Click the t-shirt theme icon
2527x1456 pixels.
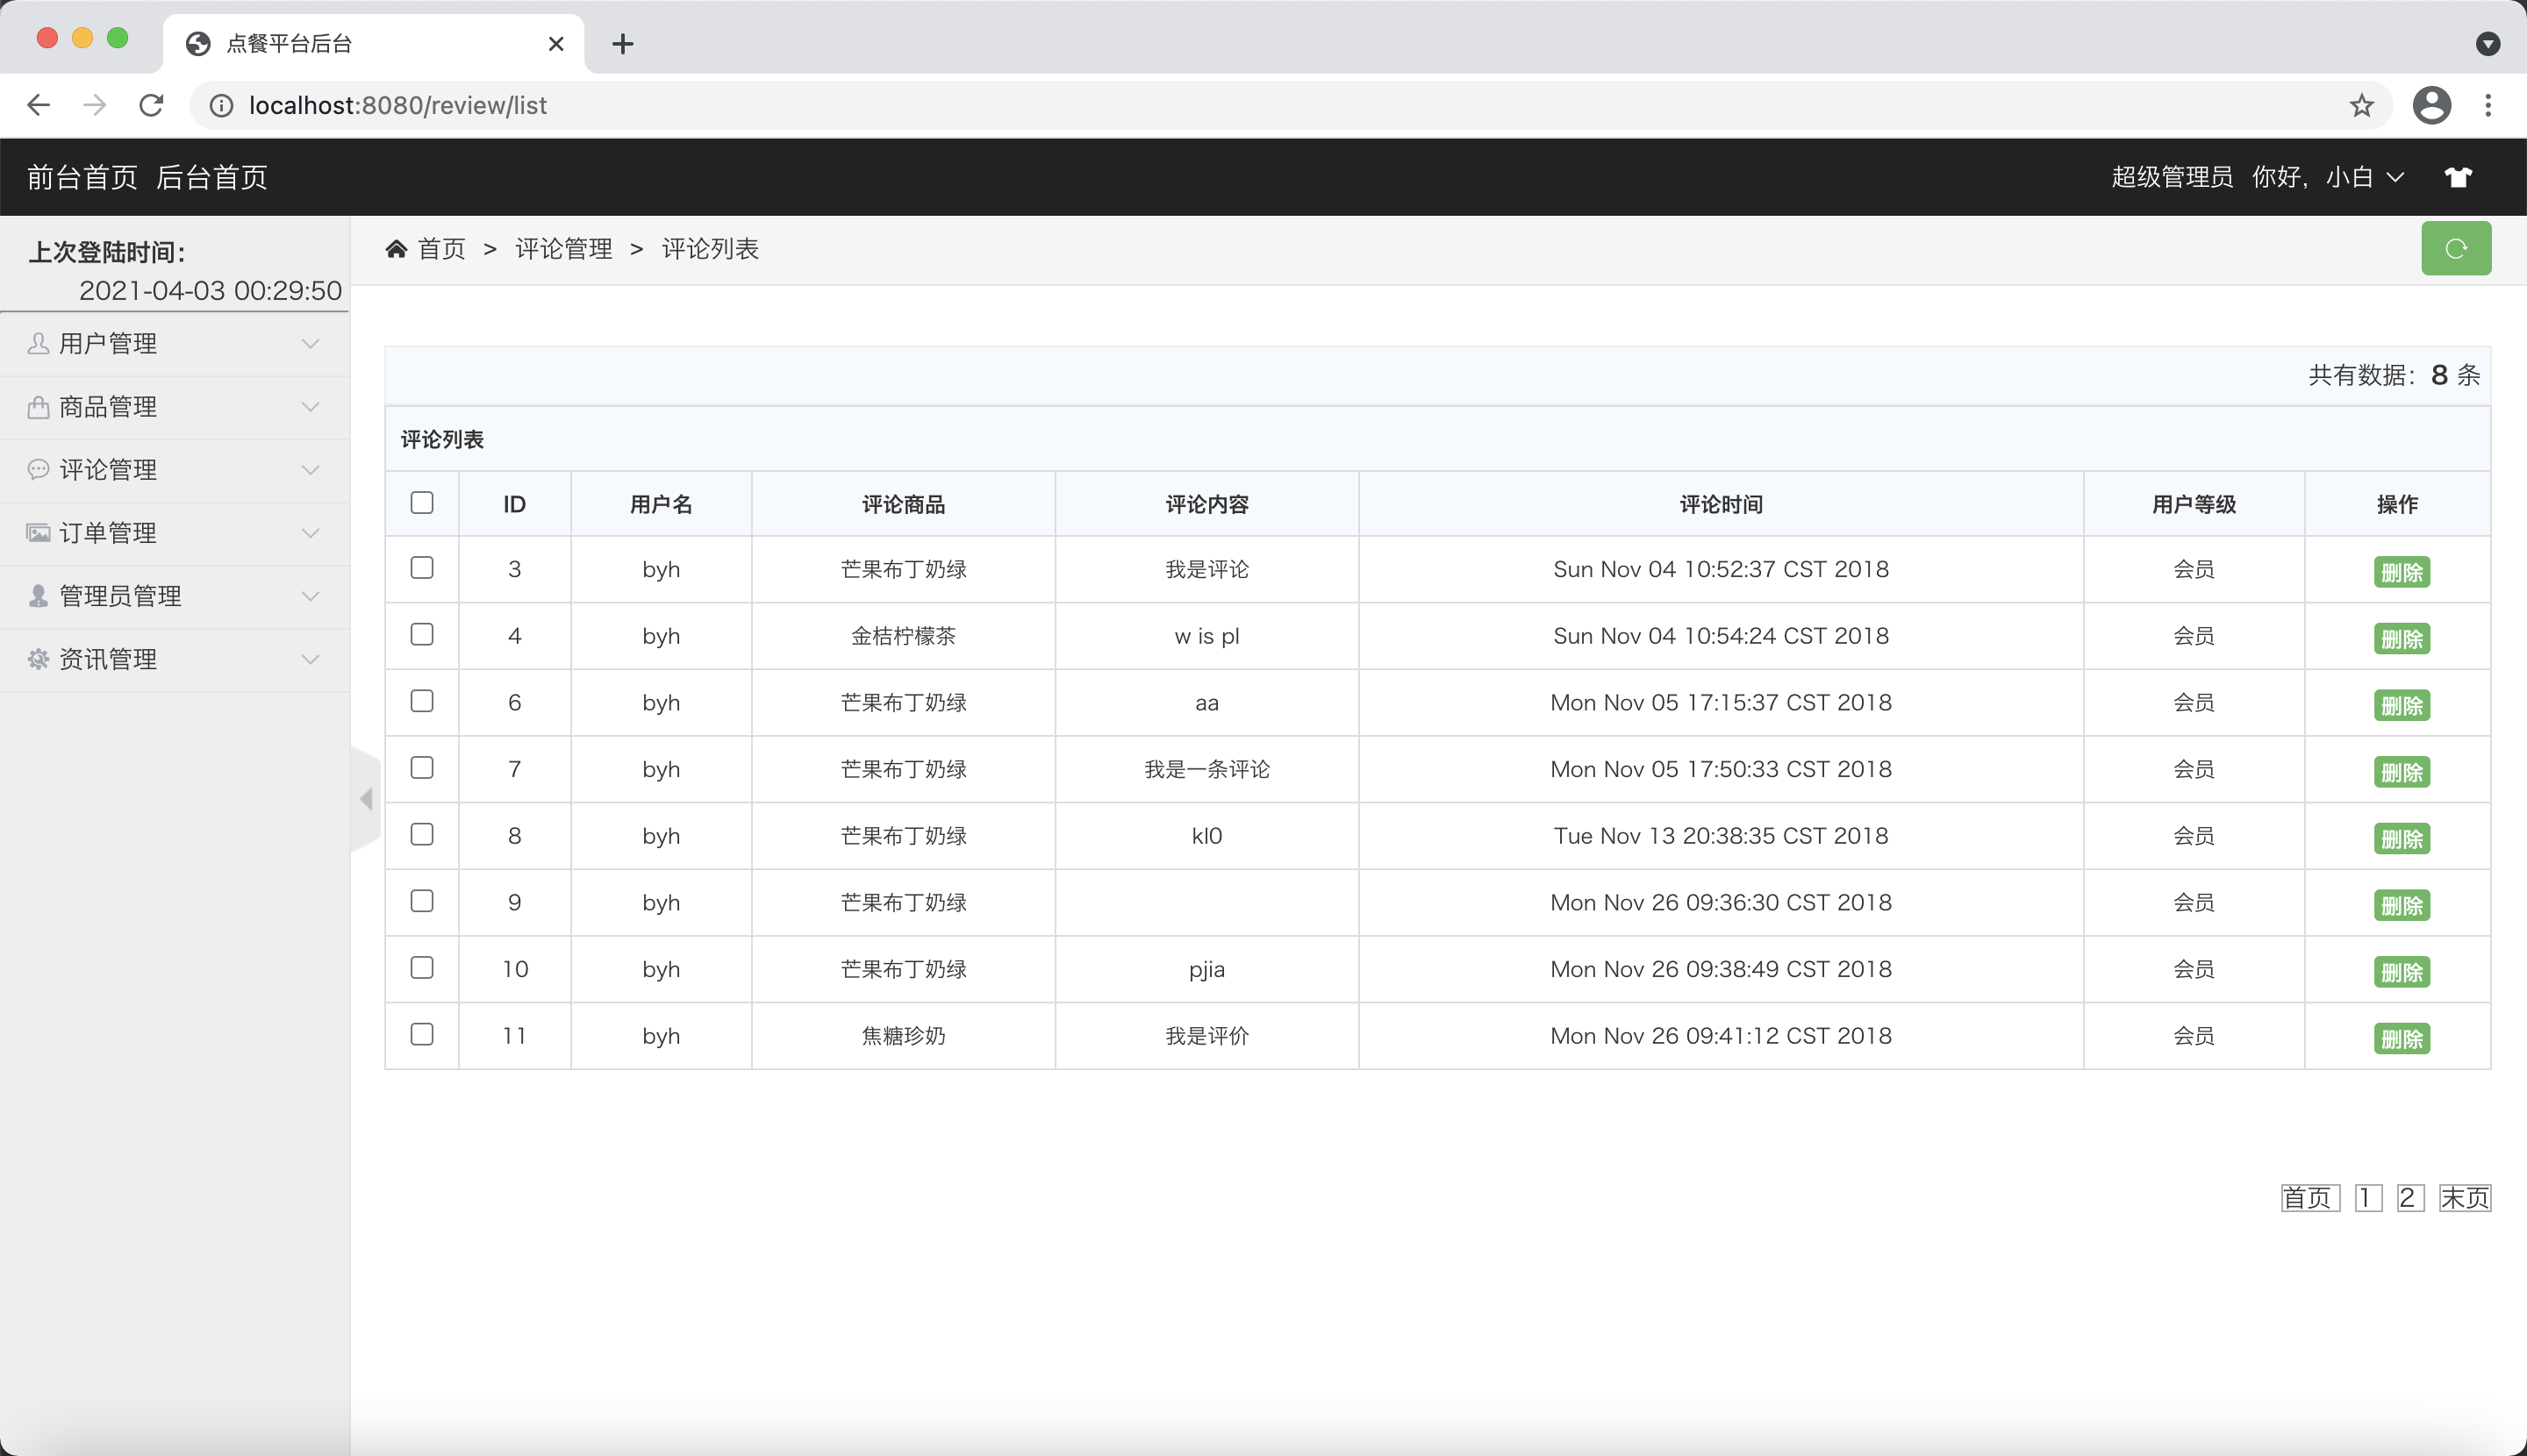(x=2458, y=177)
